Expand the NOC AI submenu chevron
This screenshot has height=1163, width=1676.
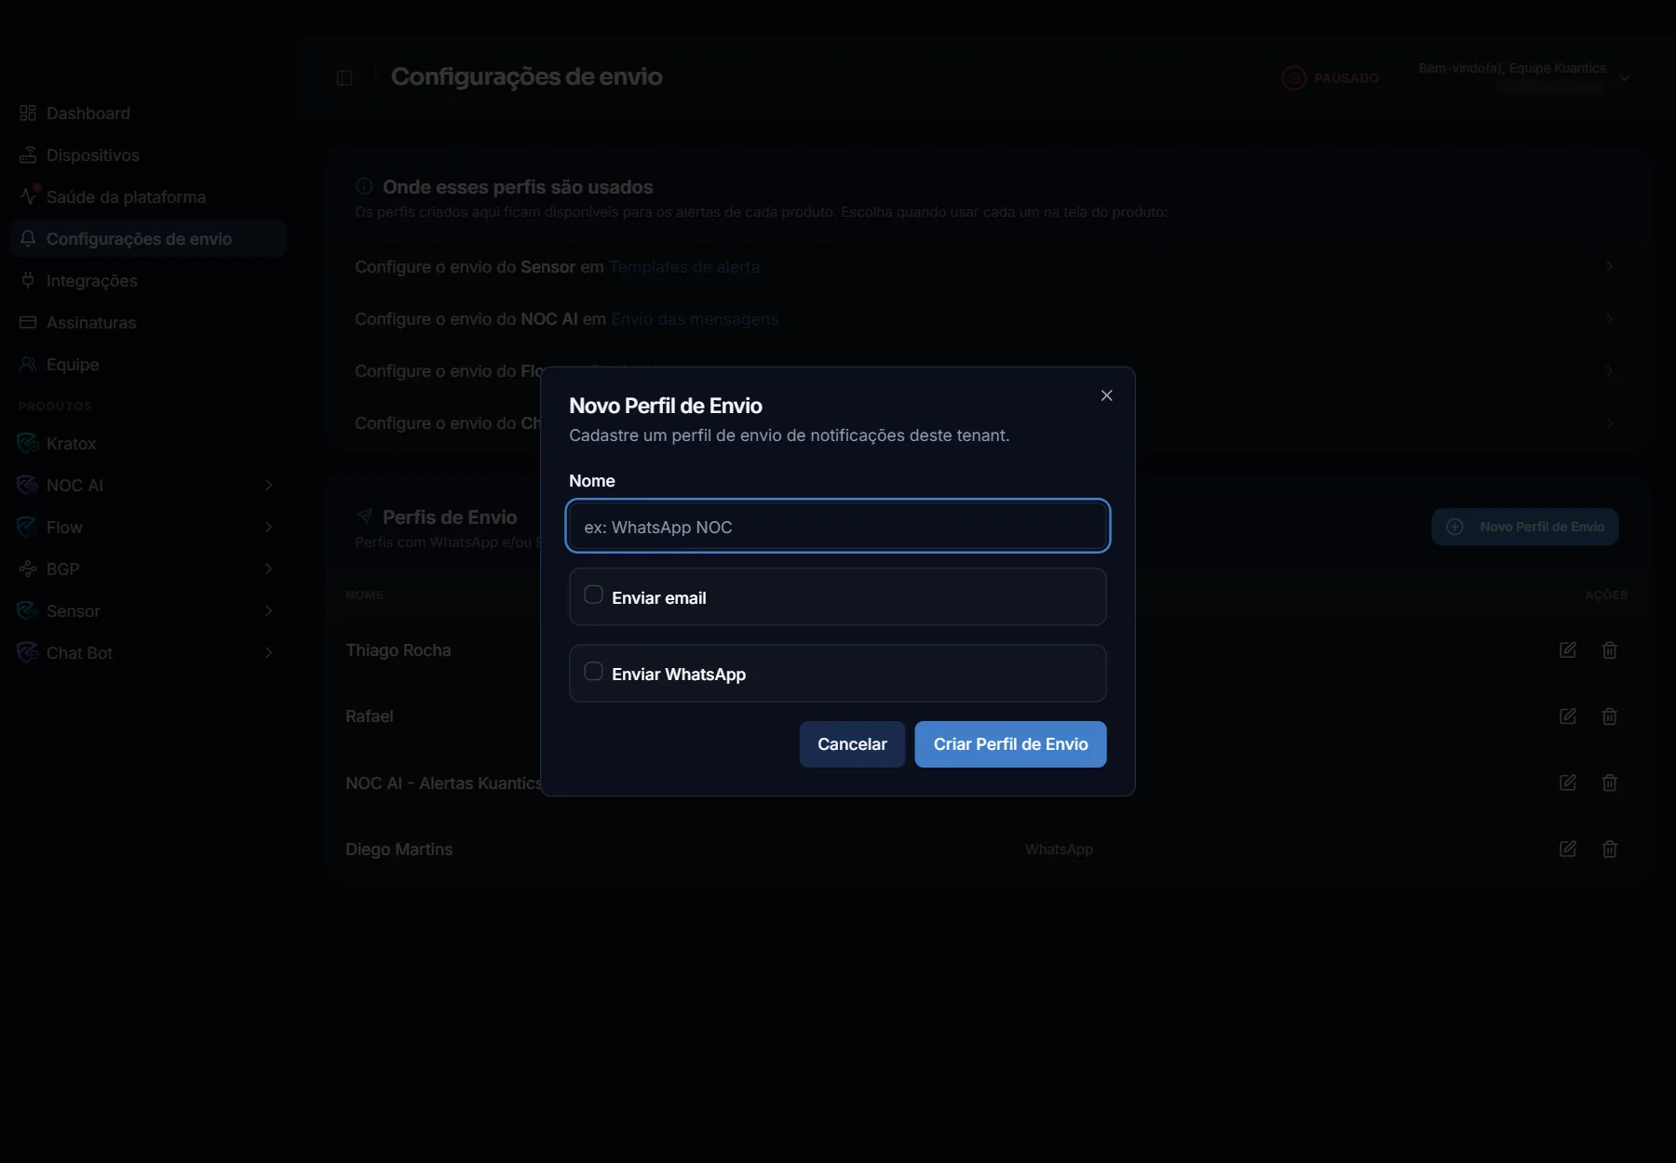click(268, 485)
